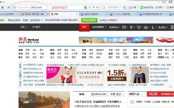The image size is (174, 108).
Task: Click the red gift icon in address bar
Action: pos(85,8)
